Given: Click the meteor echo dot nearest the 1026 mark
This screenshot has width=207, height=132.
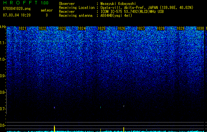Looking at the screenshot, I should (x=124, y=106).
